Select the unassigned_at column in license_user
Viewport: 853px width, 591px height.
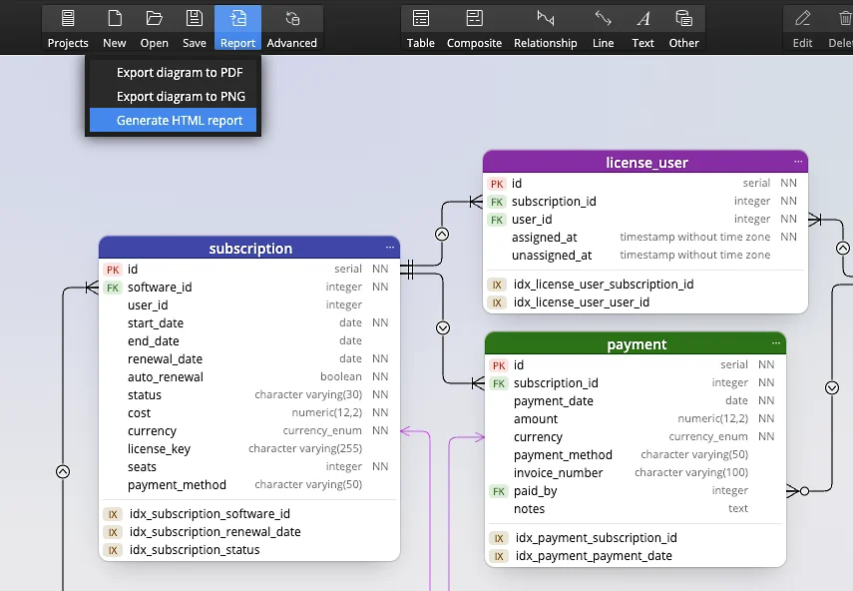(x=645, y=256)
